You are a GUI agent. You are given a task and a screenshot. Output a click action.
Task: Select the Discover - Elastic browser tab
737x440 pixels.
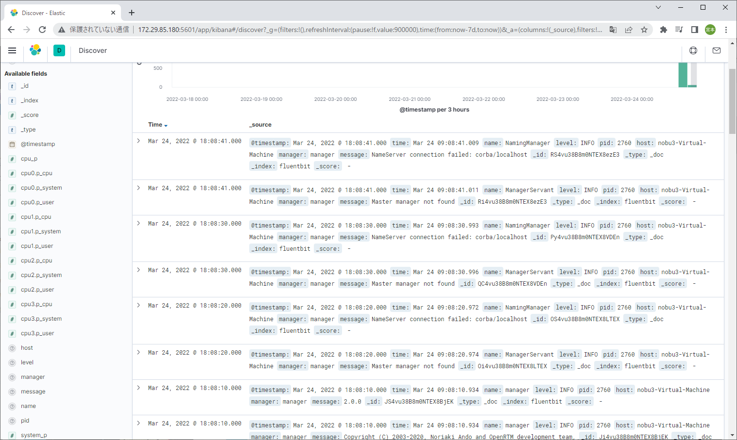62,13
